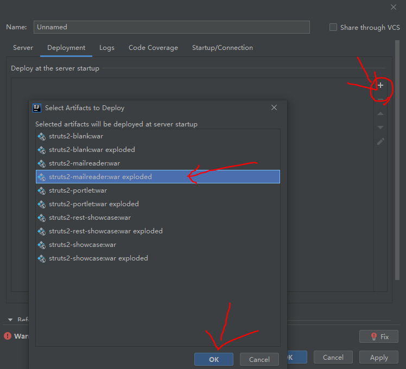This screenshot has width=406, height=369.
Task: Click Cancel in the run configuration window
Action: [333, 358]
